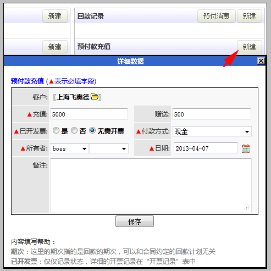The image size is (271, 271).
Task: Click the 保存 button
Action: click(135, 222)
